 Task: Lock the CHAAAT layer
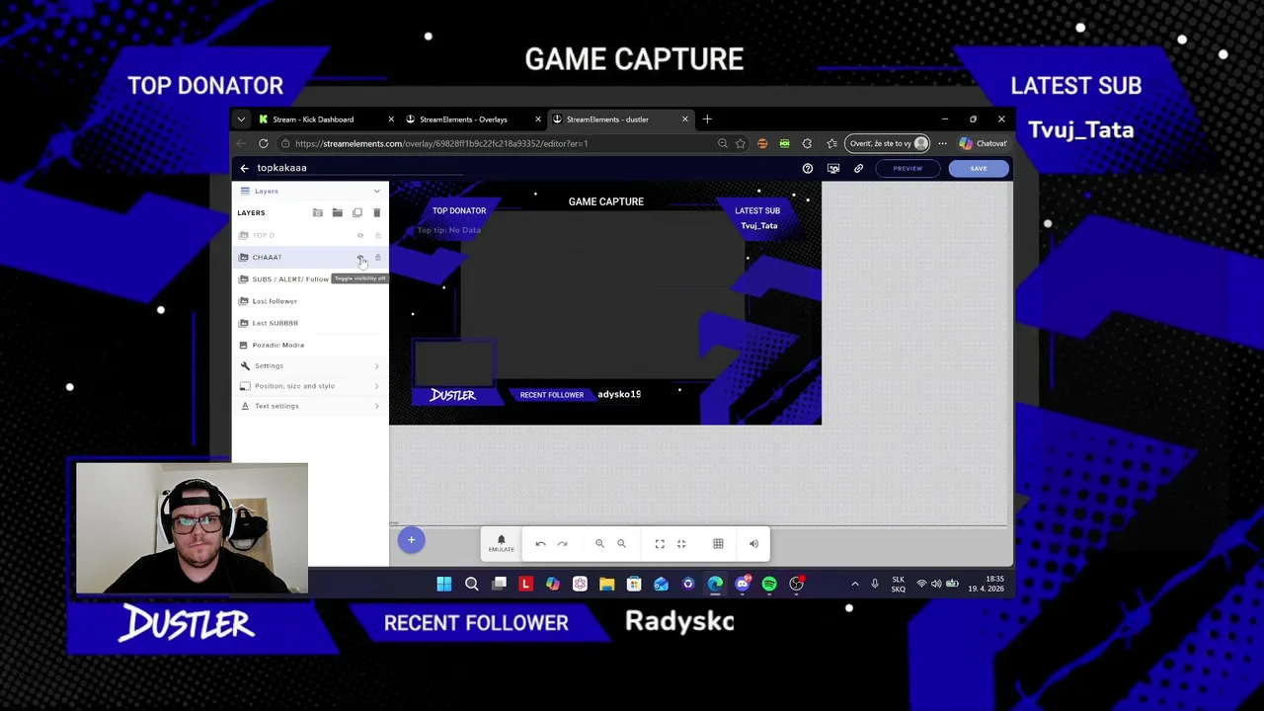(x=377, y=257)
